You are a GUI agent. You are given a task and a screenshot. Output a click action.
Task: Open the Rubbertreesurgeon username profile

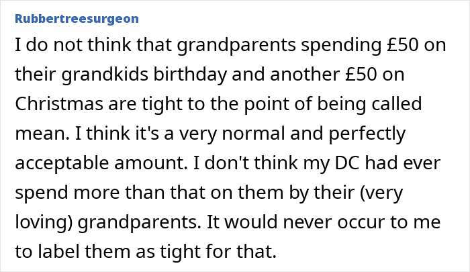pos(69,12)
